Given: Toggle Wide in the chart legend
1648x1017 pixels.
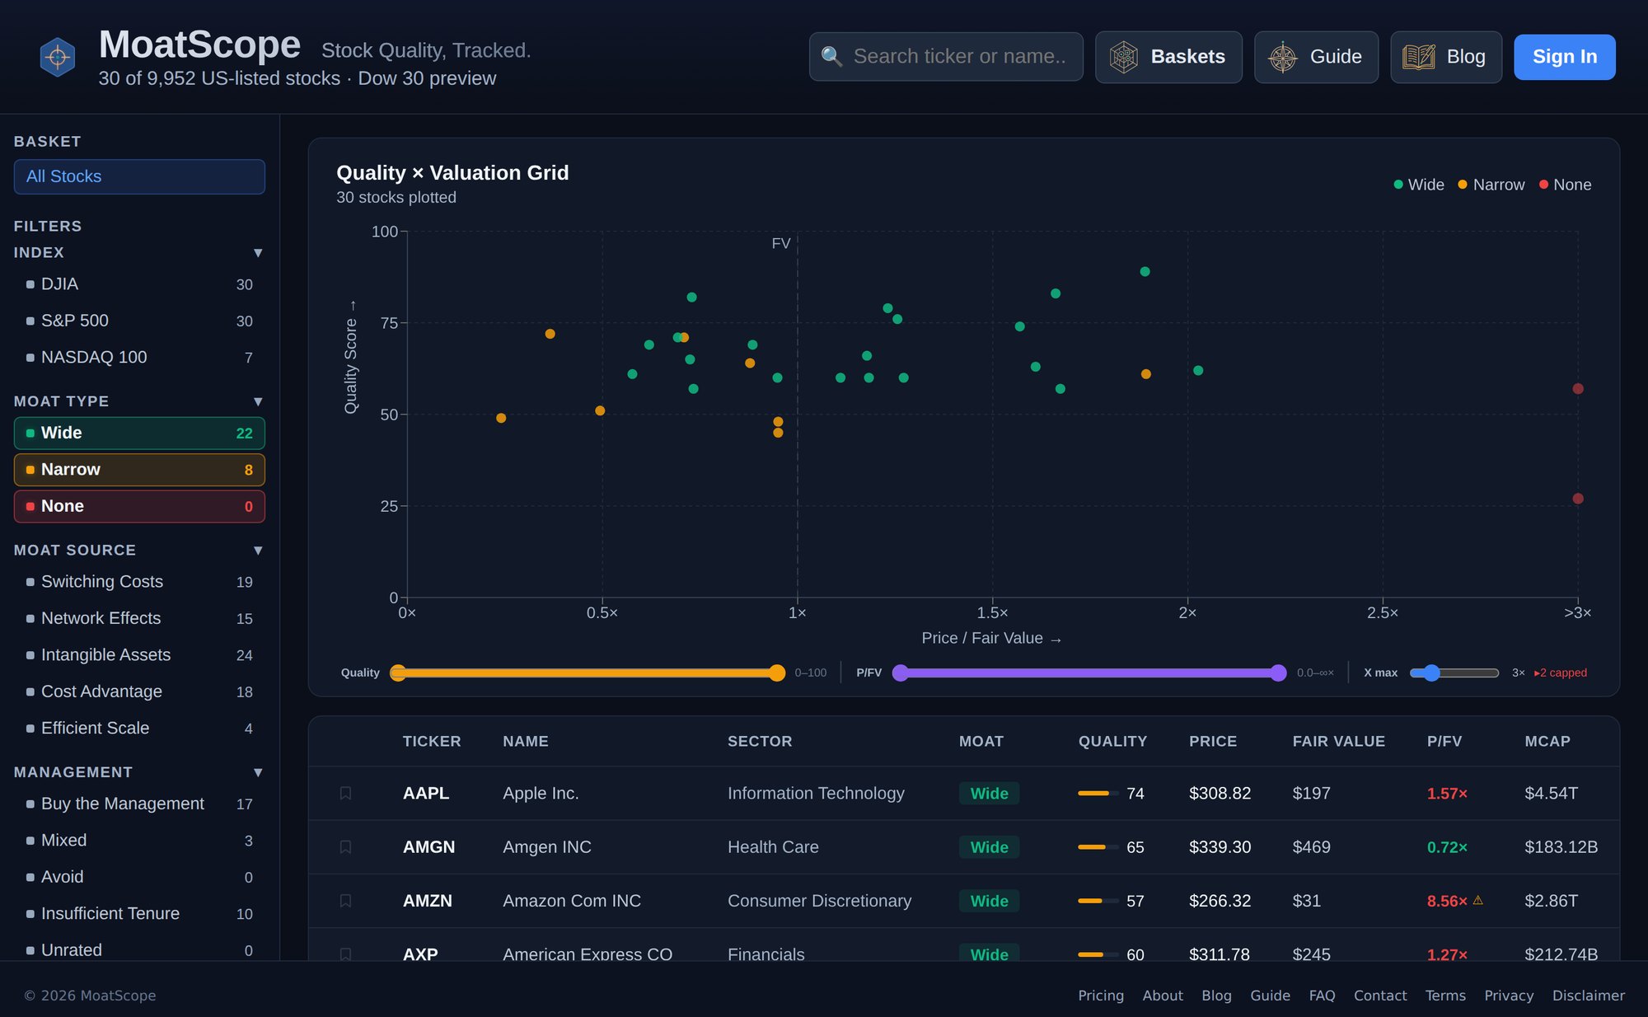Looking at the screenshot, I should [1418, 185].
